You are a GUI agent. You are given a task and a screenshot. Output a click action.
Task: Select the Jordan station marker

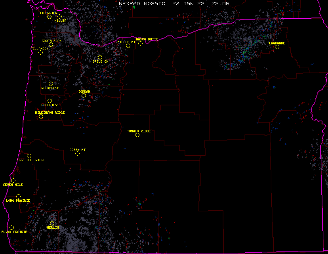pos(84,95)
